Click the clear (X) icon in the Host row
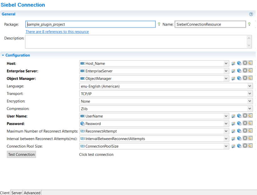Screen dimensions: 257x195 pos(245,63)
